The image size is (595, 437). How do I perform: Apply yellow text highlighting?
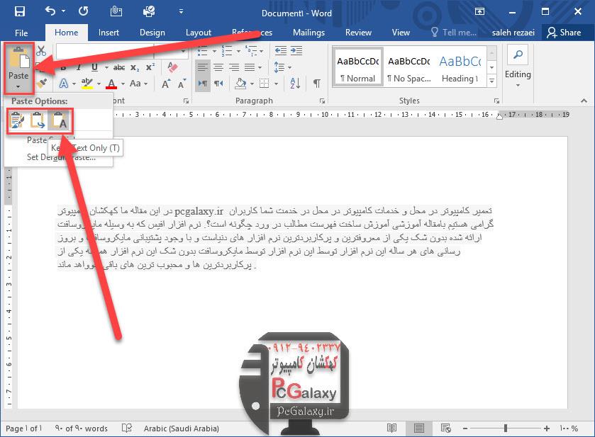click(x=86, y=83)
